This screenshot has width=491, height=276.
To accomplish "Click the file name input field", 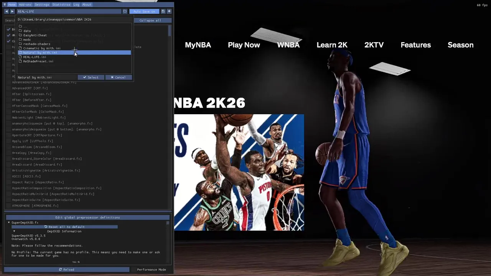I will tap(47, 77).
